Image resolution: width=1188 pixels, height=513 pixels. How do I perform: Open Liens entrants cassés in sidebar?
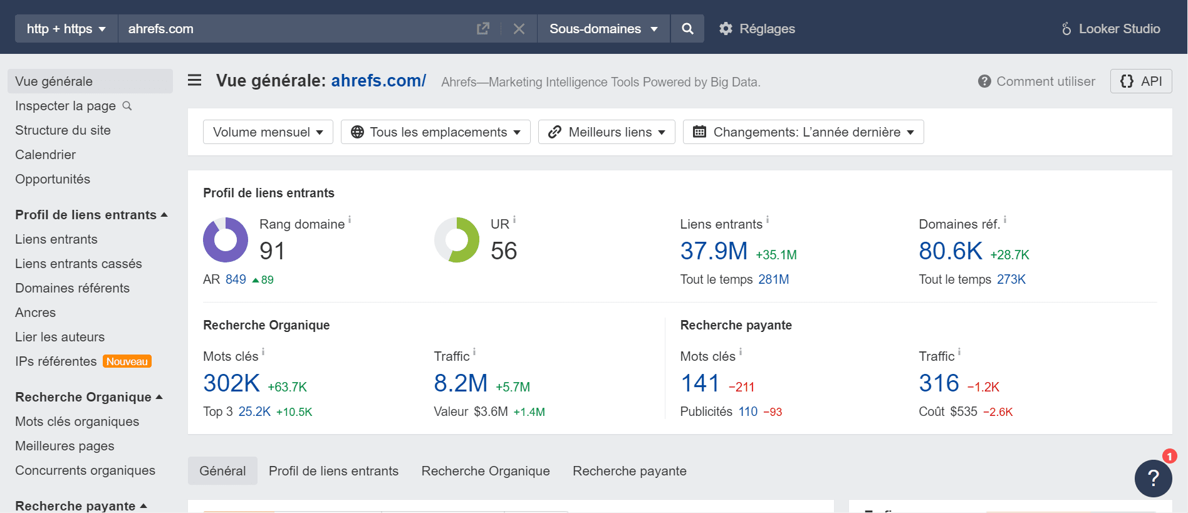coord(78,264)
